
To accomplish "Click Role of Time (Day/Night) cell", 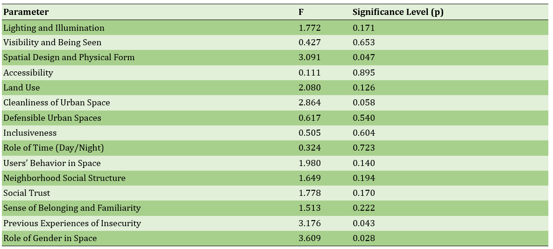I will (x=53, y=148).
